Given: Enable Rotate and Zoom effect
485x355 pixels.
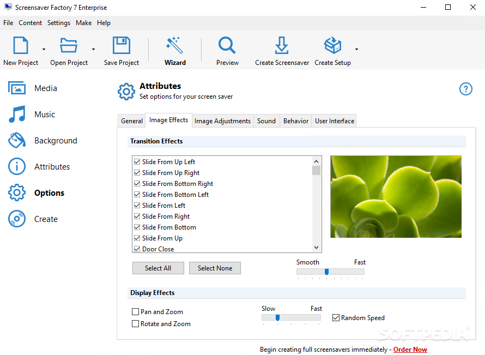Looking at the screenshot, I should click(135, 324).
